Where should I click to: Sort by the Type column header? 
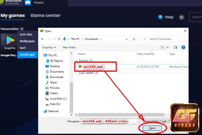point(172,54)
